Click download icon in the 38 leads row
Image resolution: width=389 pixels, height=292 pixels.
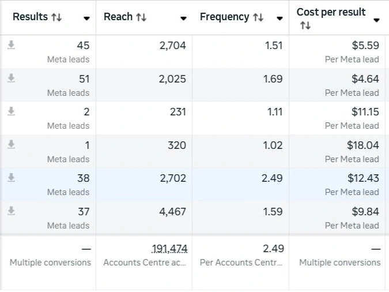11,178
